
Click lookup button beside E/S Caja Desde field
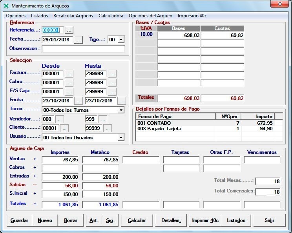69,92
